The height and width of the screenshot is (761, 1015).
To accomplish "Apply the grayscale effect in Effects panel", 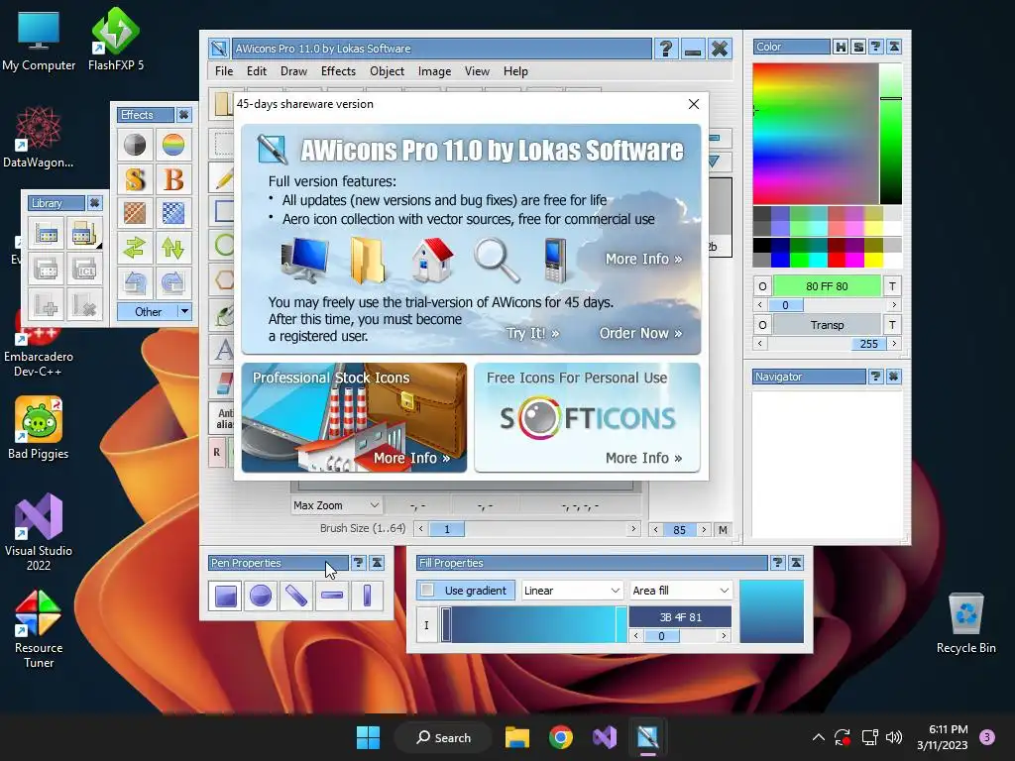I will [x=135, y=145].
